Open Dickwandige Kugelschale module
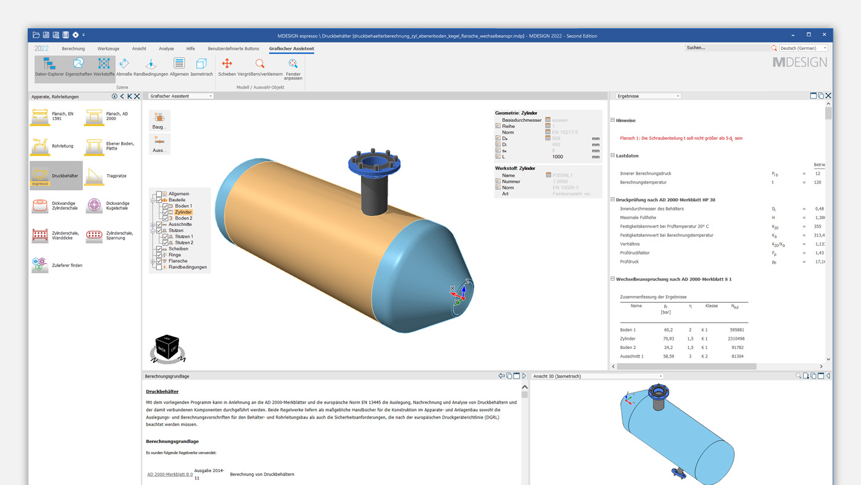The image size is (861, 485). [x=110, y=206]
